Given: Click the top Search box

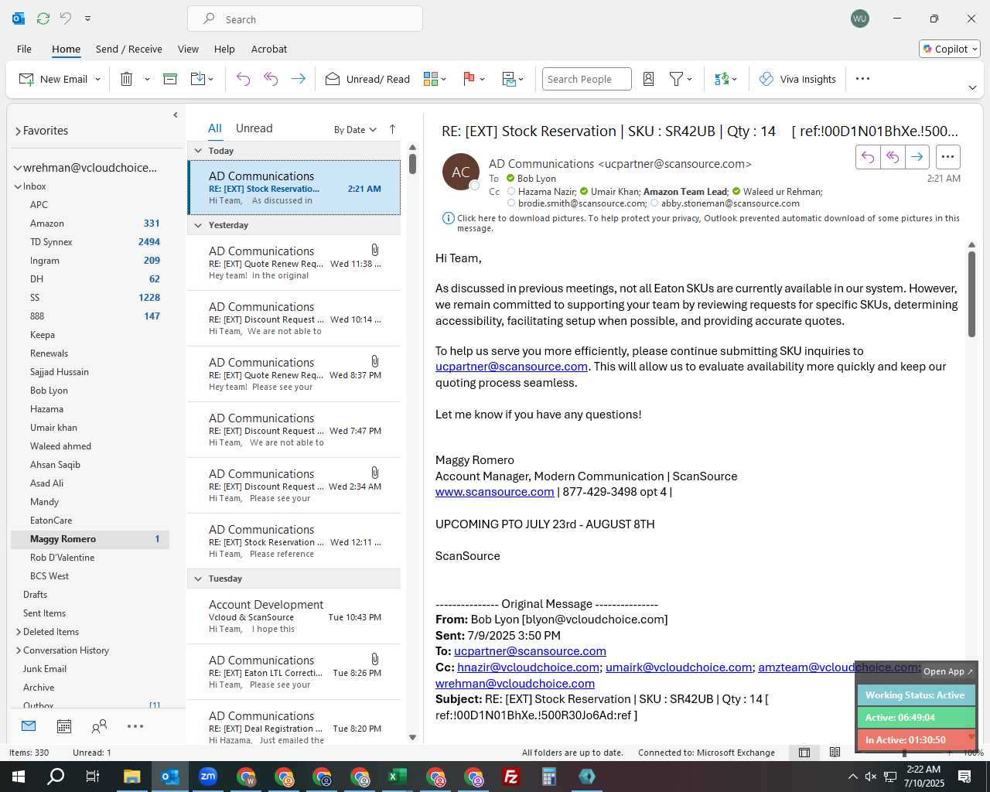Looking at the screenshot, I should [305, 19].
